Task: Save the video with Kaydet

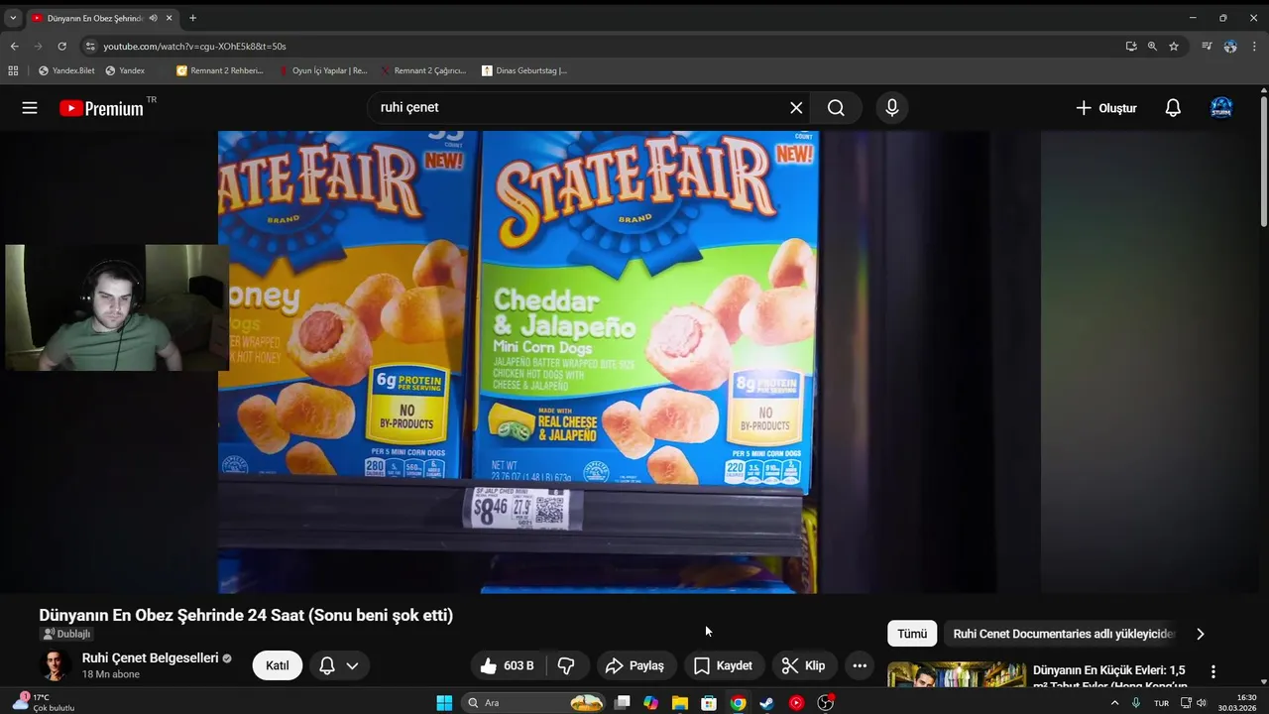Action: (x=724, y=665)
